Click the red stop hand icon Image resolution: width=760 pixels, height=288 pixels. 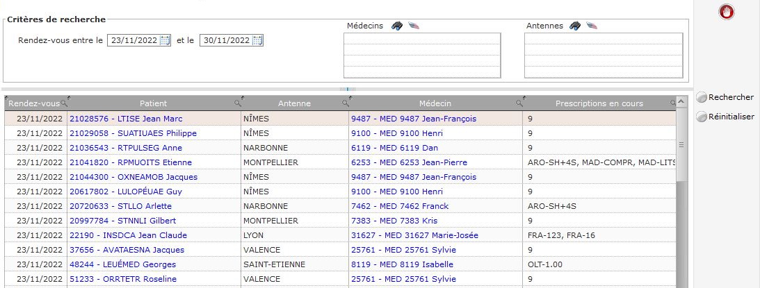727,11
